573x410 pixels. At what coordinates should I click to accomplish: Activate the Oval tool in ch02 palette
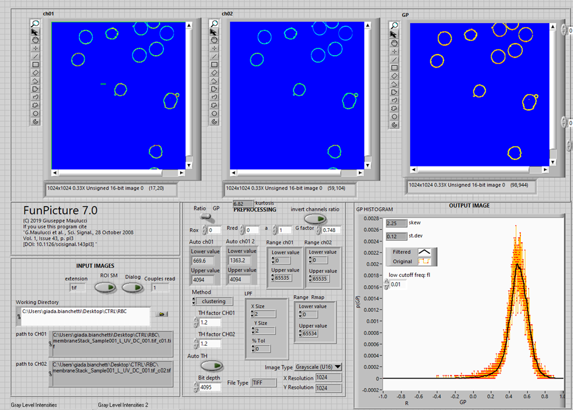[213, 113]
